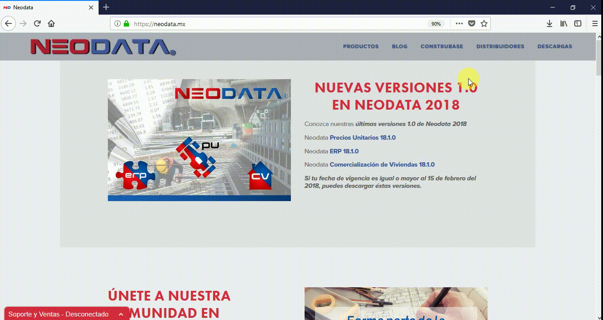603x320 pixels.
Task: Restore down the Firefox window
Action: pos(573,8)
